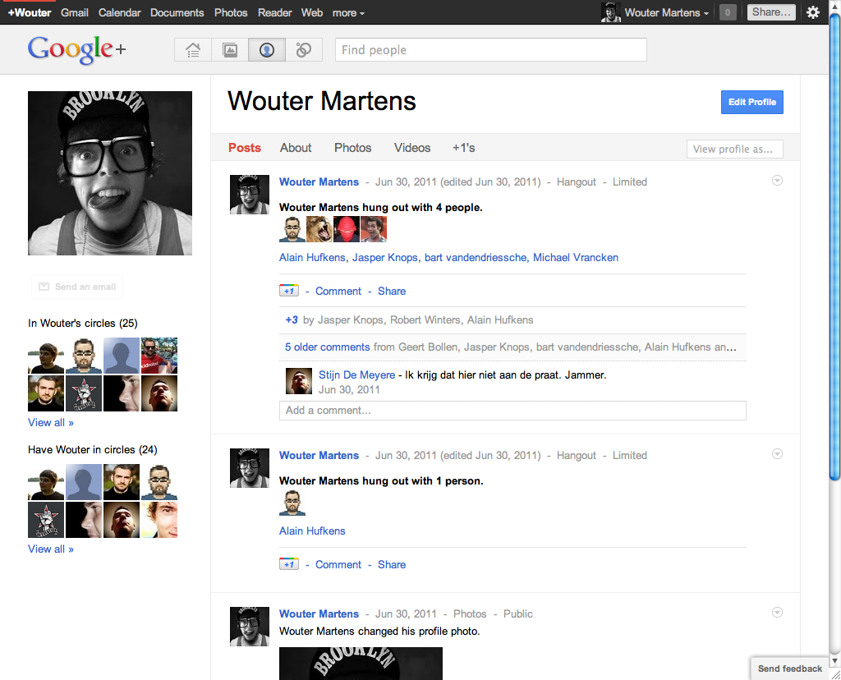Click the Wouter Martens name on the profile photo post

pyautogui.click(x=319, y=613)
